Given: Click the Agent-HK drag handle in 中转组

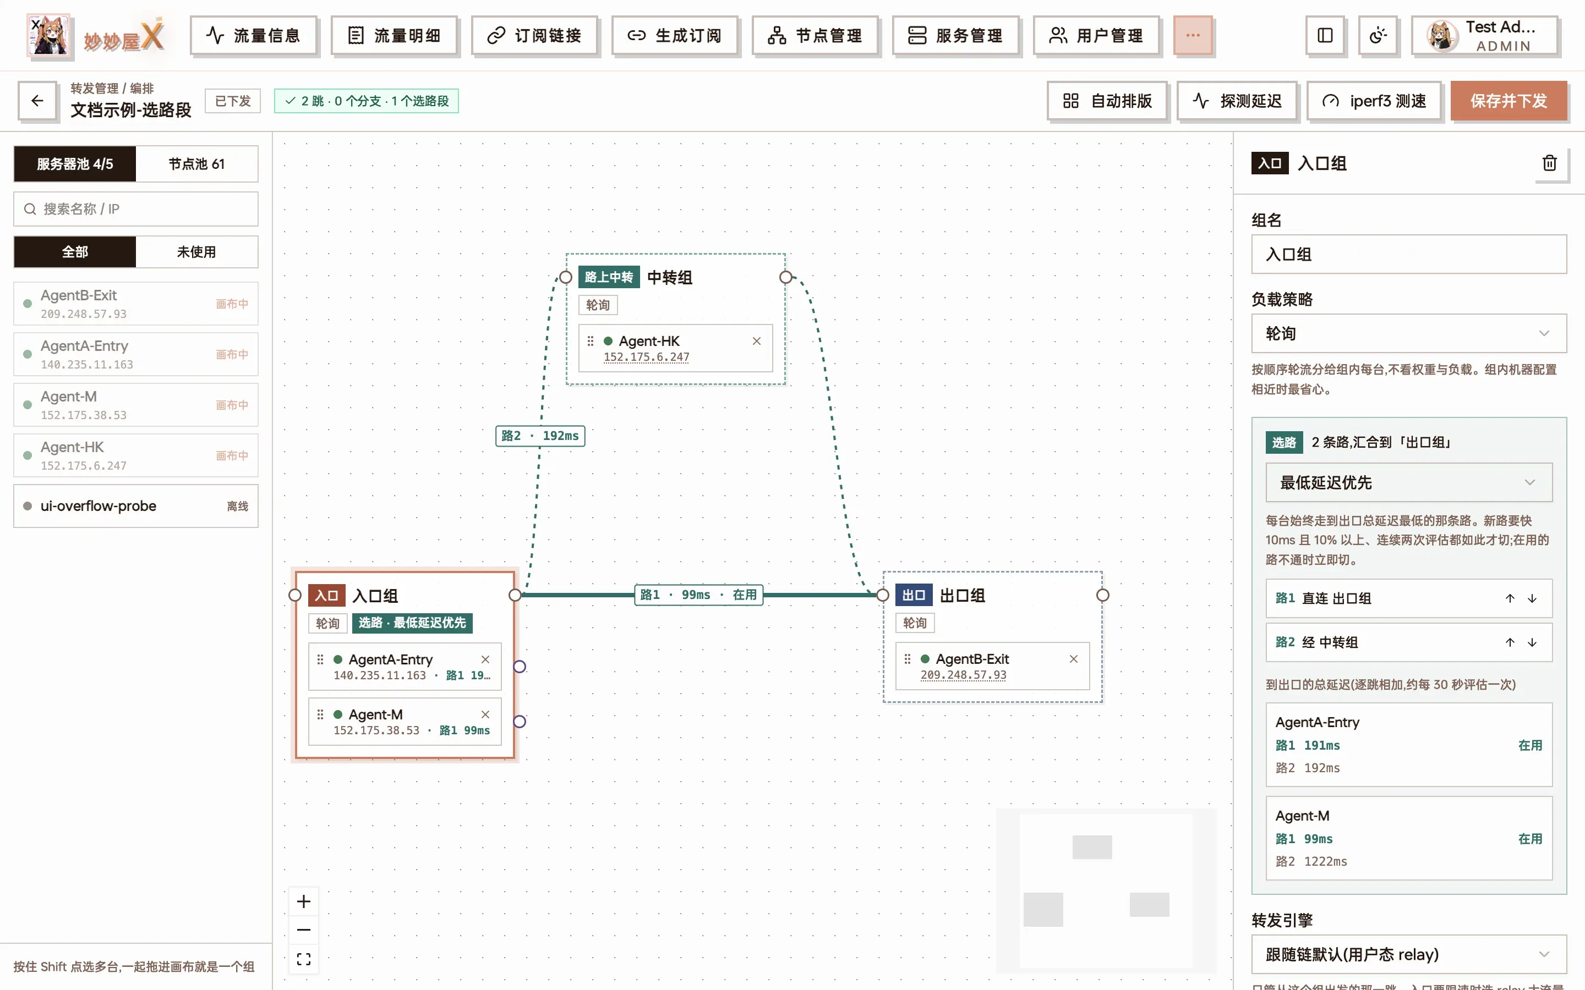Looking at the screenshot, I should tap(590, 341).
